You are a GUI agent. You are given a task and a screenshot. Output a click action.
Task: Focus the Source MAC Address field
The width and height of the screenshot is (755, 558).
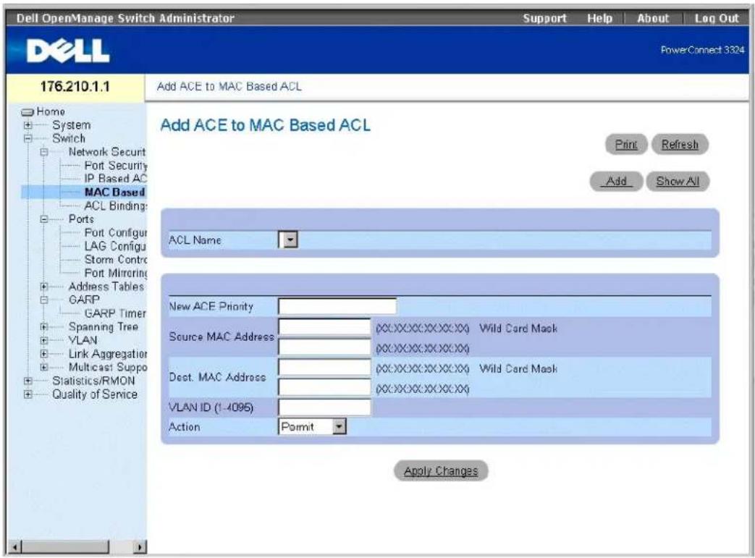pyautogui.click(x=324, y=327)
